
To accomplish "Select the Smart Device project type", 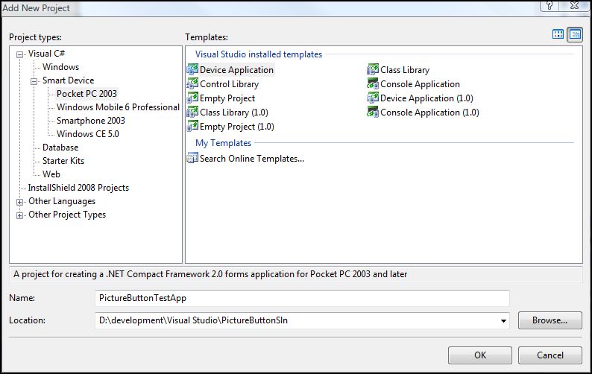I will 68,80.
